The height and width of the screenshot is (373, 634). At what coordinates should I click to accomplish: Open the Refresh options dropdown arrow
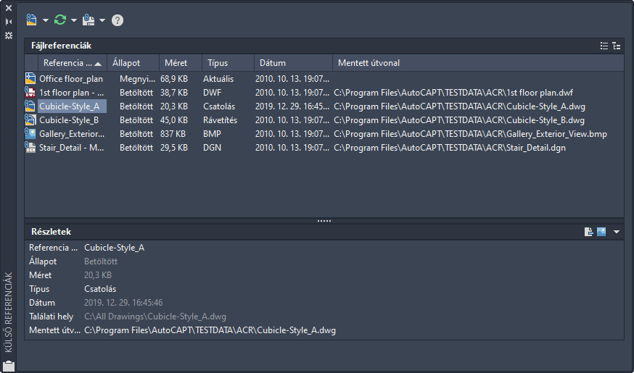[x=73, y=20]
